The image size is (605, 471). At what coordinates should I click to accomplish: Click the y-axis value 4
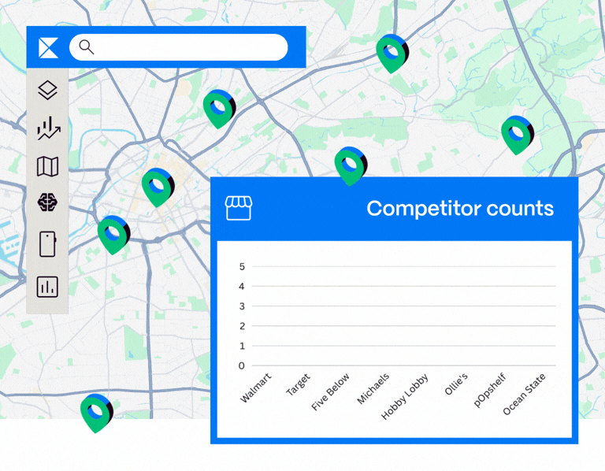click(x=242, y=286)
